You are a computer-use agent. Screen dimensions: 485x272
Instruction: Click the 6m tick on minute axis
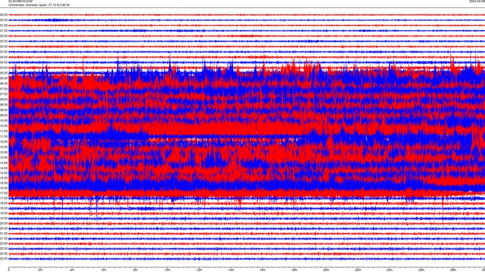pos(104,270)
